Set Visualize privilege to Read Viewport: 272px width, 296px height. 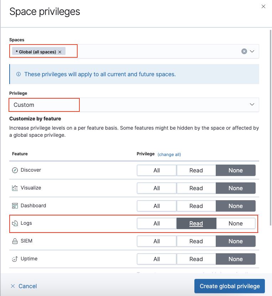click(196, 188)
